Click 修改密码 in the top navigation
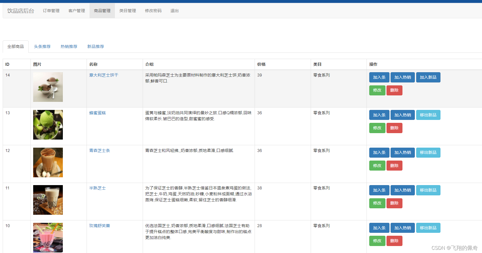482x253 pixels. point(153,11)
